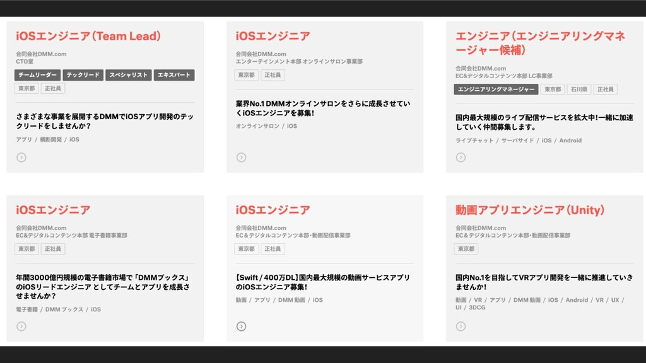This screenshot has width=646, height=363.
Task: Click description '年間3000億円規模の電子書籍市場で…'
Action: [103, 287]
